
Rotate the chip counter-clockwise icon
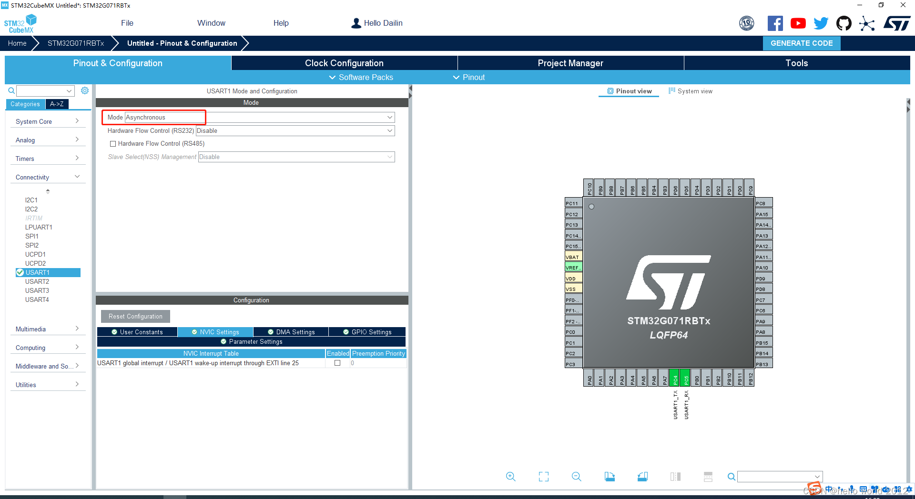(x=642, y=477)
